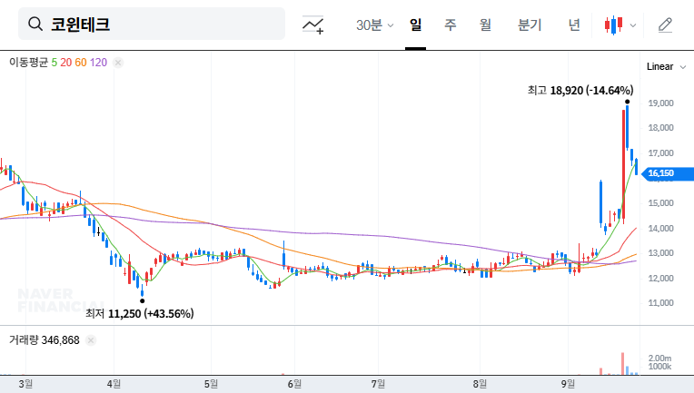Click the 8월 label on time axis
This screenshot has height=393, width=694.
480,384
